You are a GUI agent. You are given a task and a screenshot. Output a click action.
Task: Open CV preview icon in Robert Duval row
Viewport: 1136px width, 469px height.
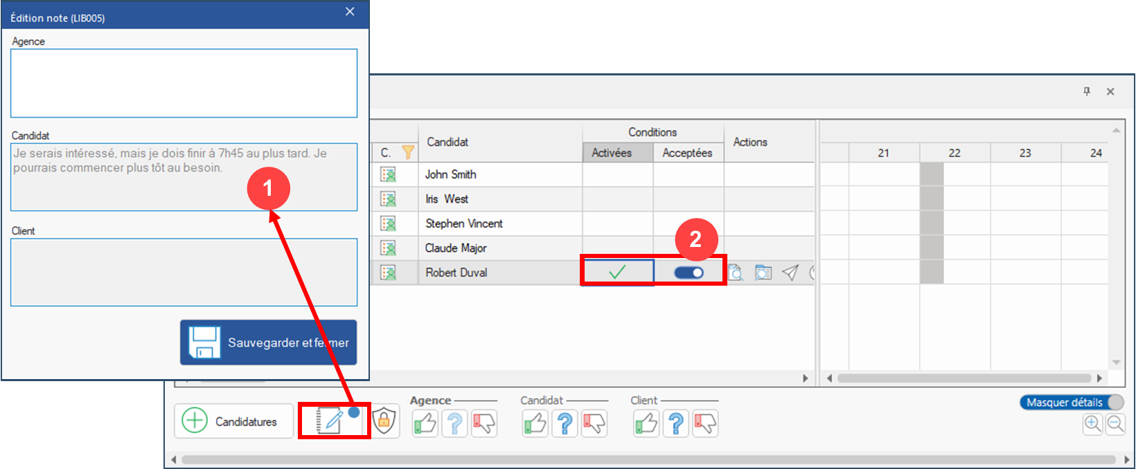736,273
